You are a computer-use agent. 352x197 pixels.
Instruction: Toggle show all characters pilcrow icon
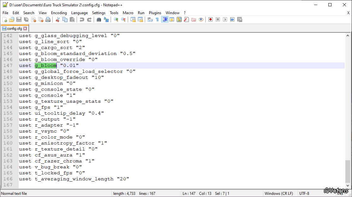point(157,19)
